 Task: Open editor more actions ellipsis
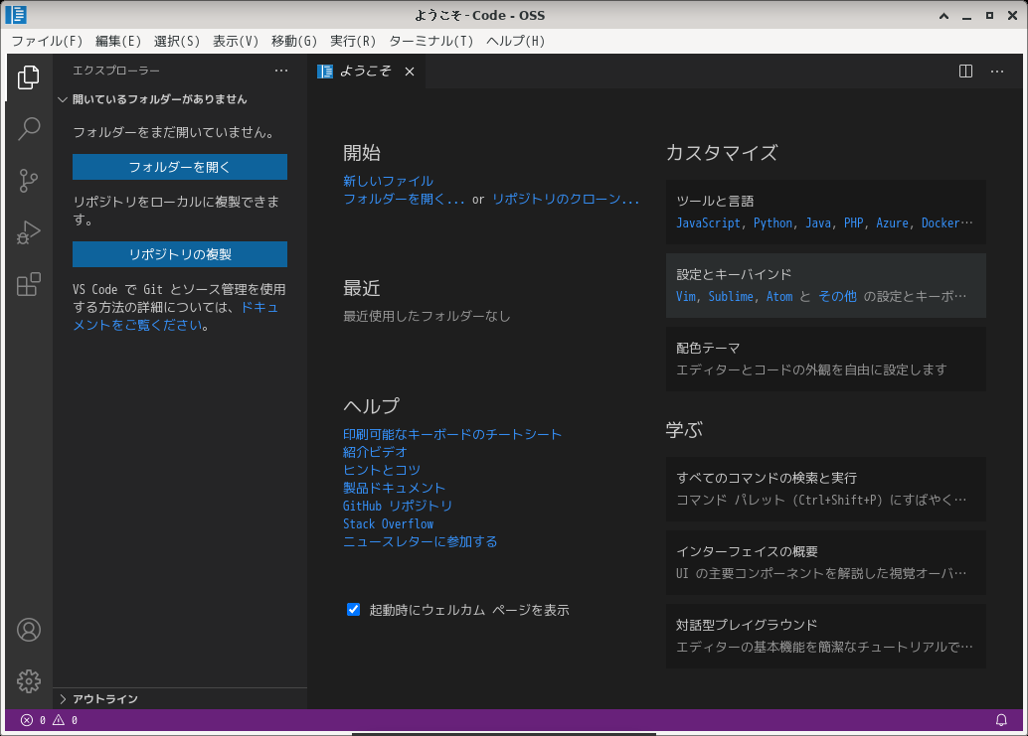pyautogui.click(x=996, y=71)
